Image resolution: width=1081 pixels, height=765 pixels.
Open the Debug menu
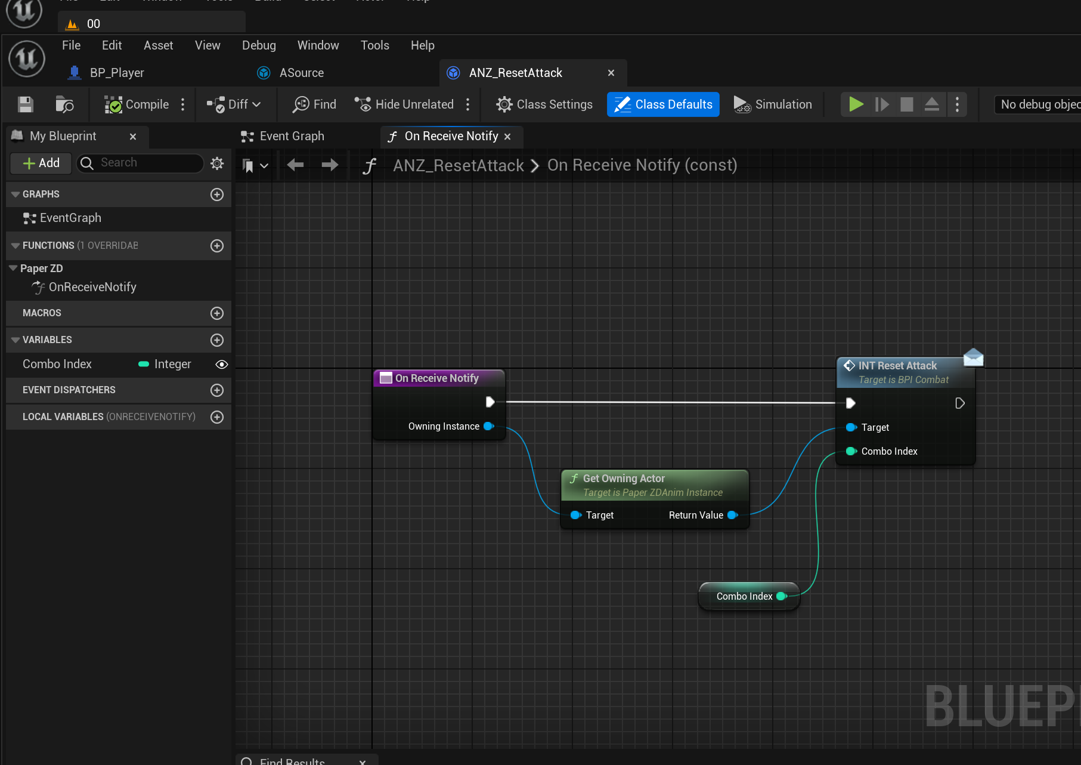pyautogui.click(x=259, y=45)
